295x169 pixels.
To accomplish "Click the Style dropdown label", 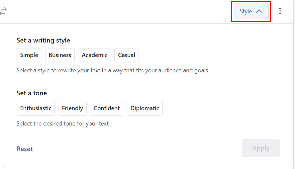I will [246, 11].
